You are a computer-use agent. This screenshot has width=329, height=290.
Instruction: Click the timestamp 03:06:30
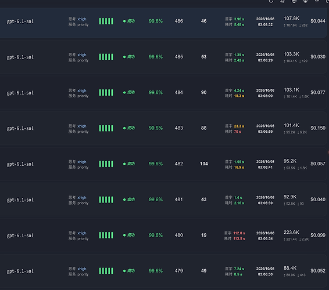[x=265, y=274]
